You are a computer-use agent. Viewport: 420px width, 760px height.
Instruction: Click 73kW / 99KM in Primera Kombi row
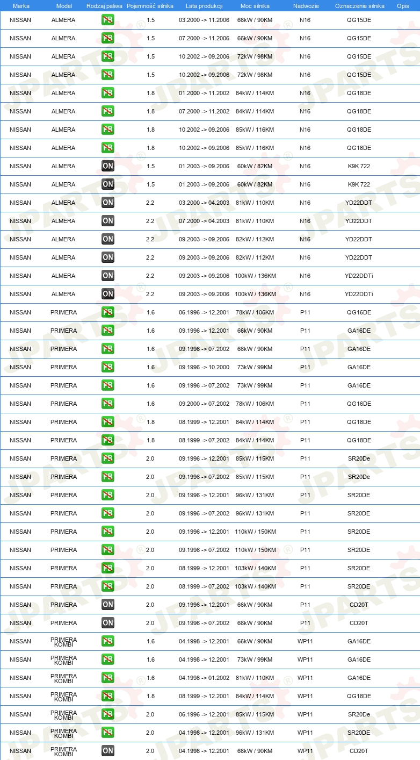pyautogui.click(x=255, y=659)
